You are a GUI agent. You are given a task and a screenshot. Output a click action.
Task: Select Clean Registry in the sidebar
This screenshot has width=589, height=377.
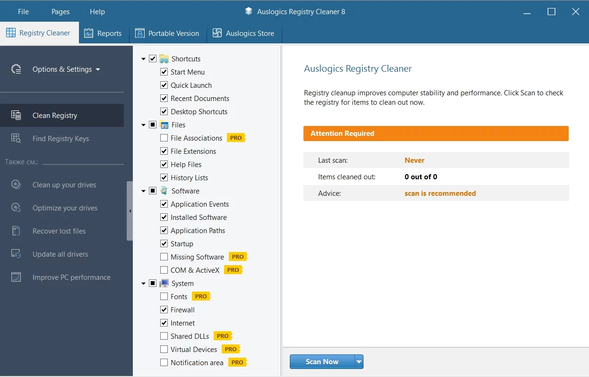pos(54,116)
